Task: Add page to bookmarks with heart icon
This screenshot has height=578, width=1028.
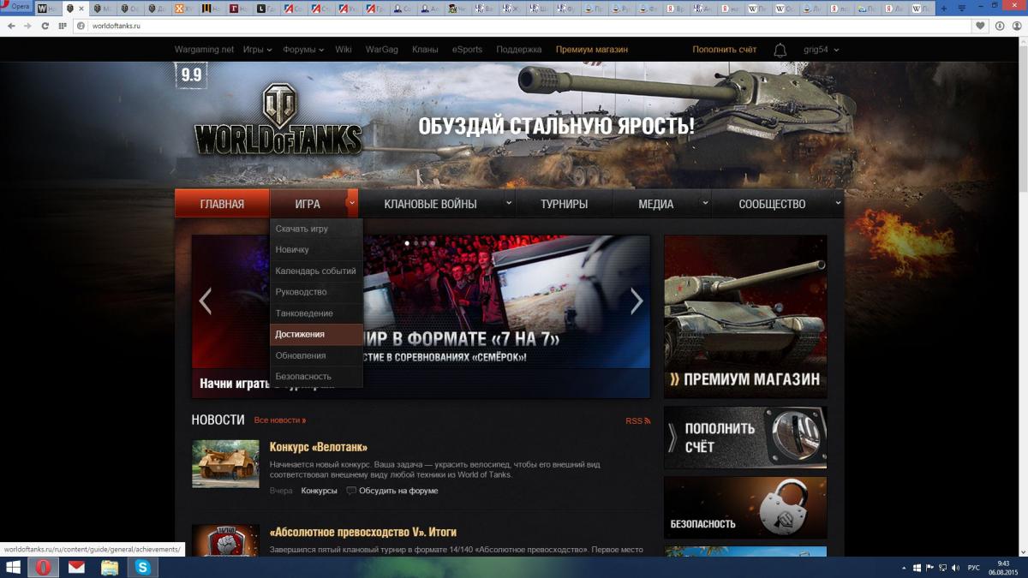Action: point(980,27)
